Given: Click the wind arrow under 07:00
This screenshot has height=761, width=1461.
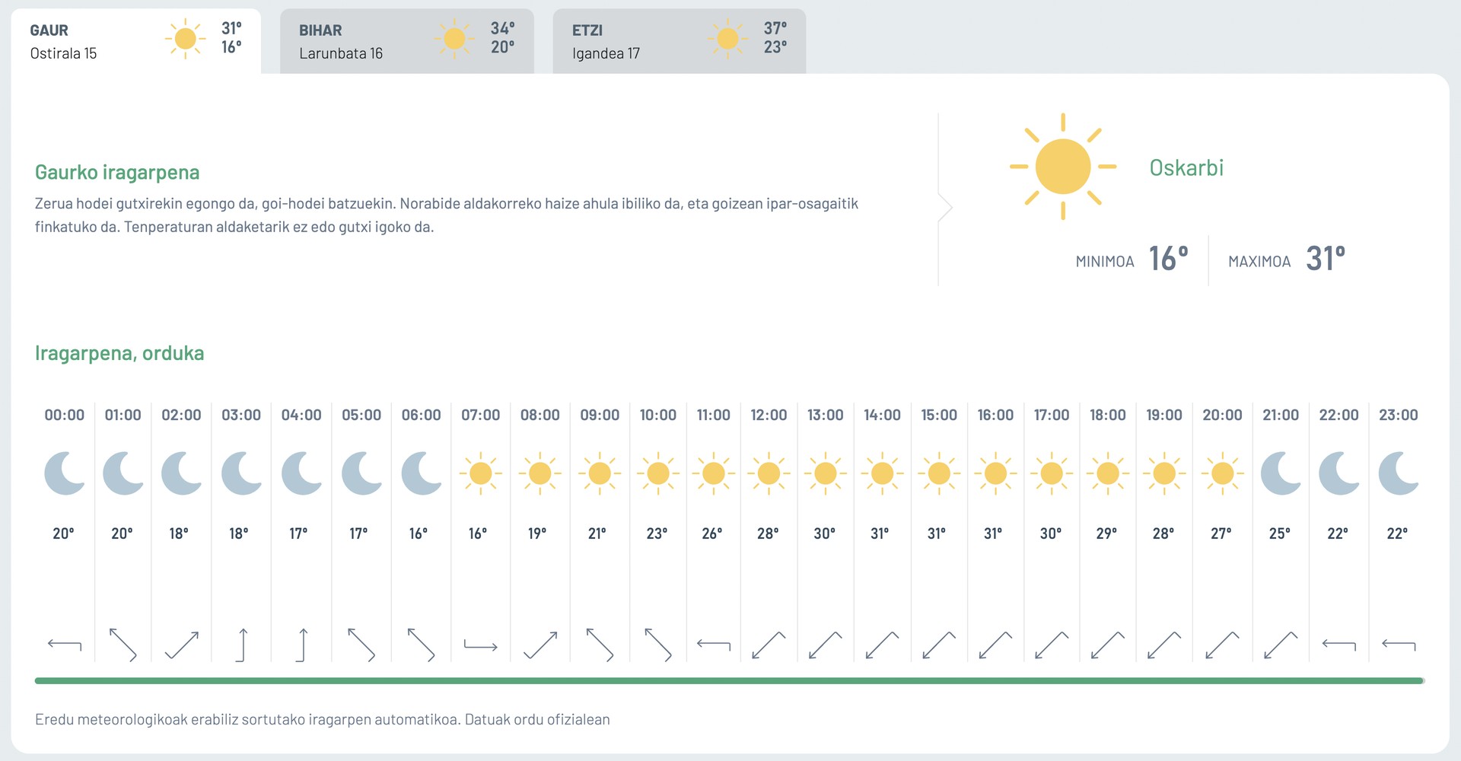Looking at the screenshot, I should (x=481, y=646).
